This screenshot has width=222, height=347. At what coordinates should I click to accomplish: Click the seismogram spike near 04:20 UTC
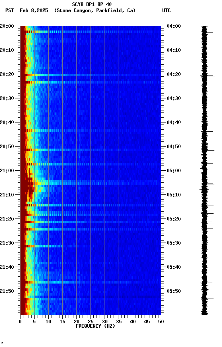coord(208,76)
